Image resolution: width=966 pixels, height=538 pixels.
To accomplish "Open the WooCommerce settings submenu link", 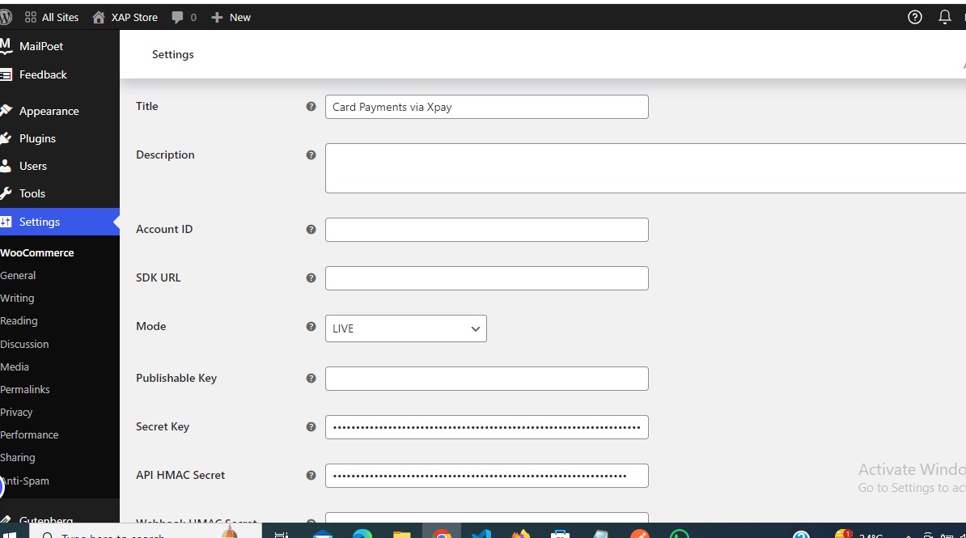I will (x=37, y=252).
